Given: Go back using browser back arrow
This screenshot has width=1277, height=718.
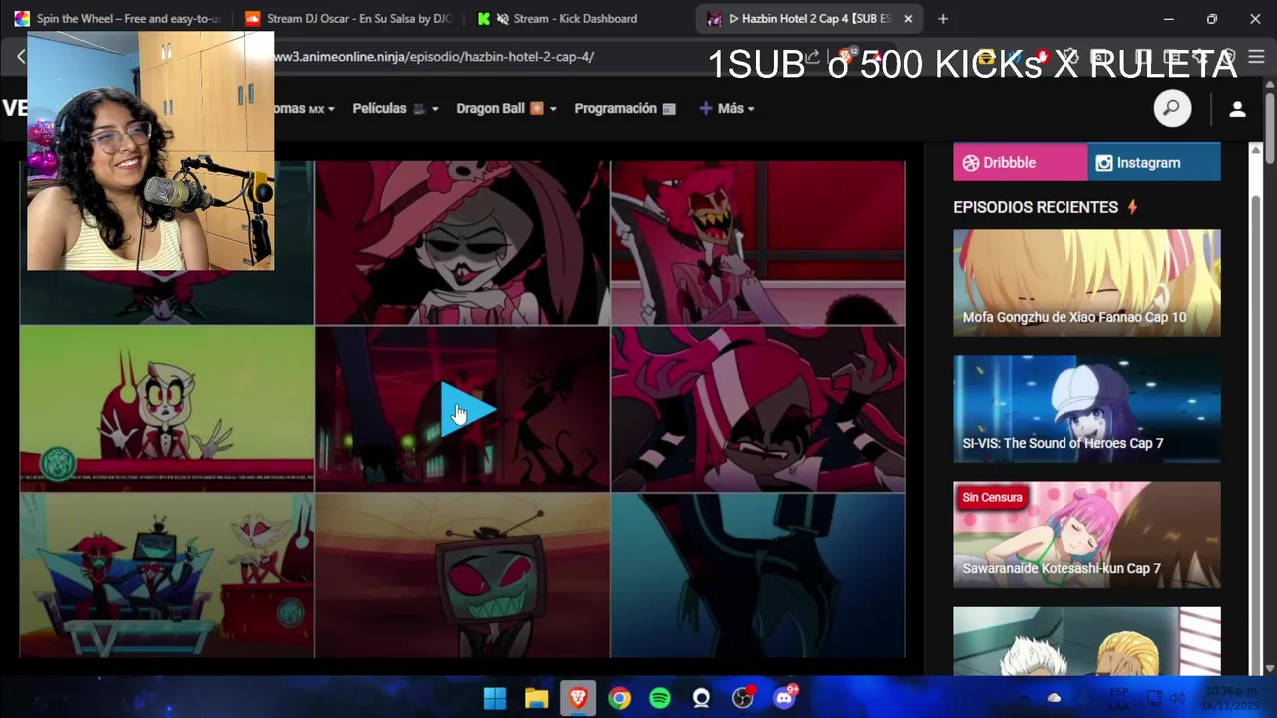Looking at the screenshot, I should tap(20, 57).
